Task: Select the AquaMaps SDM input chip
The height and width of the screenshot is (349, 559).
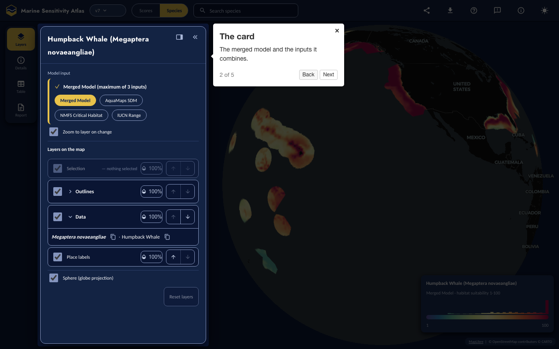Action: pyautogui.click(x=121, y=100)
